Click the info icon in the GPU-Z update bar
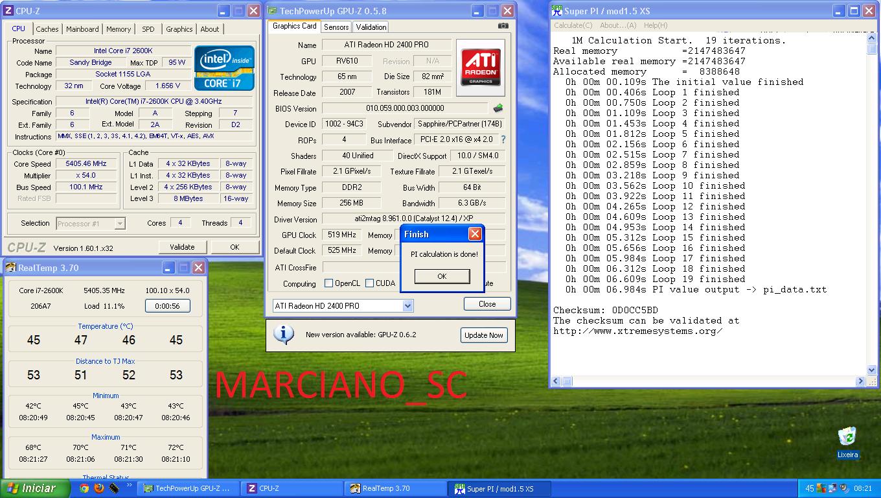This screenshot has height=498, width=881. pyautogui.click(x=283, y=335)
